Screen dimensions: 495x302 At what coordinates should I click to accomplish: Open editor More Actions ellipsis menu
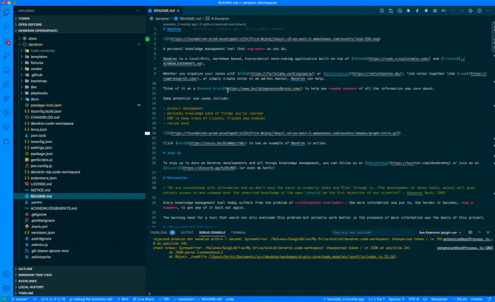[x=488, y=11]
